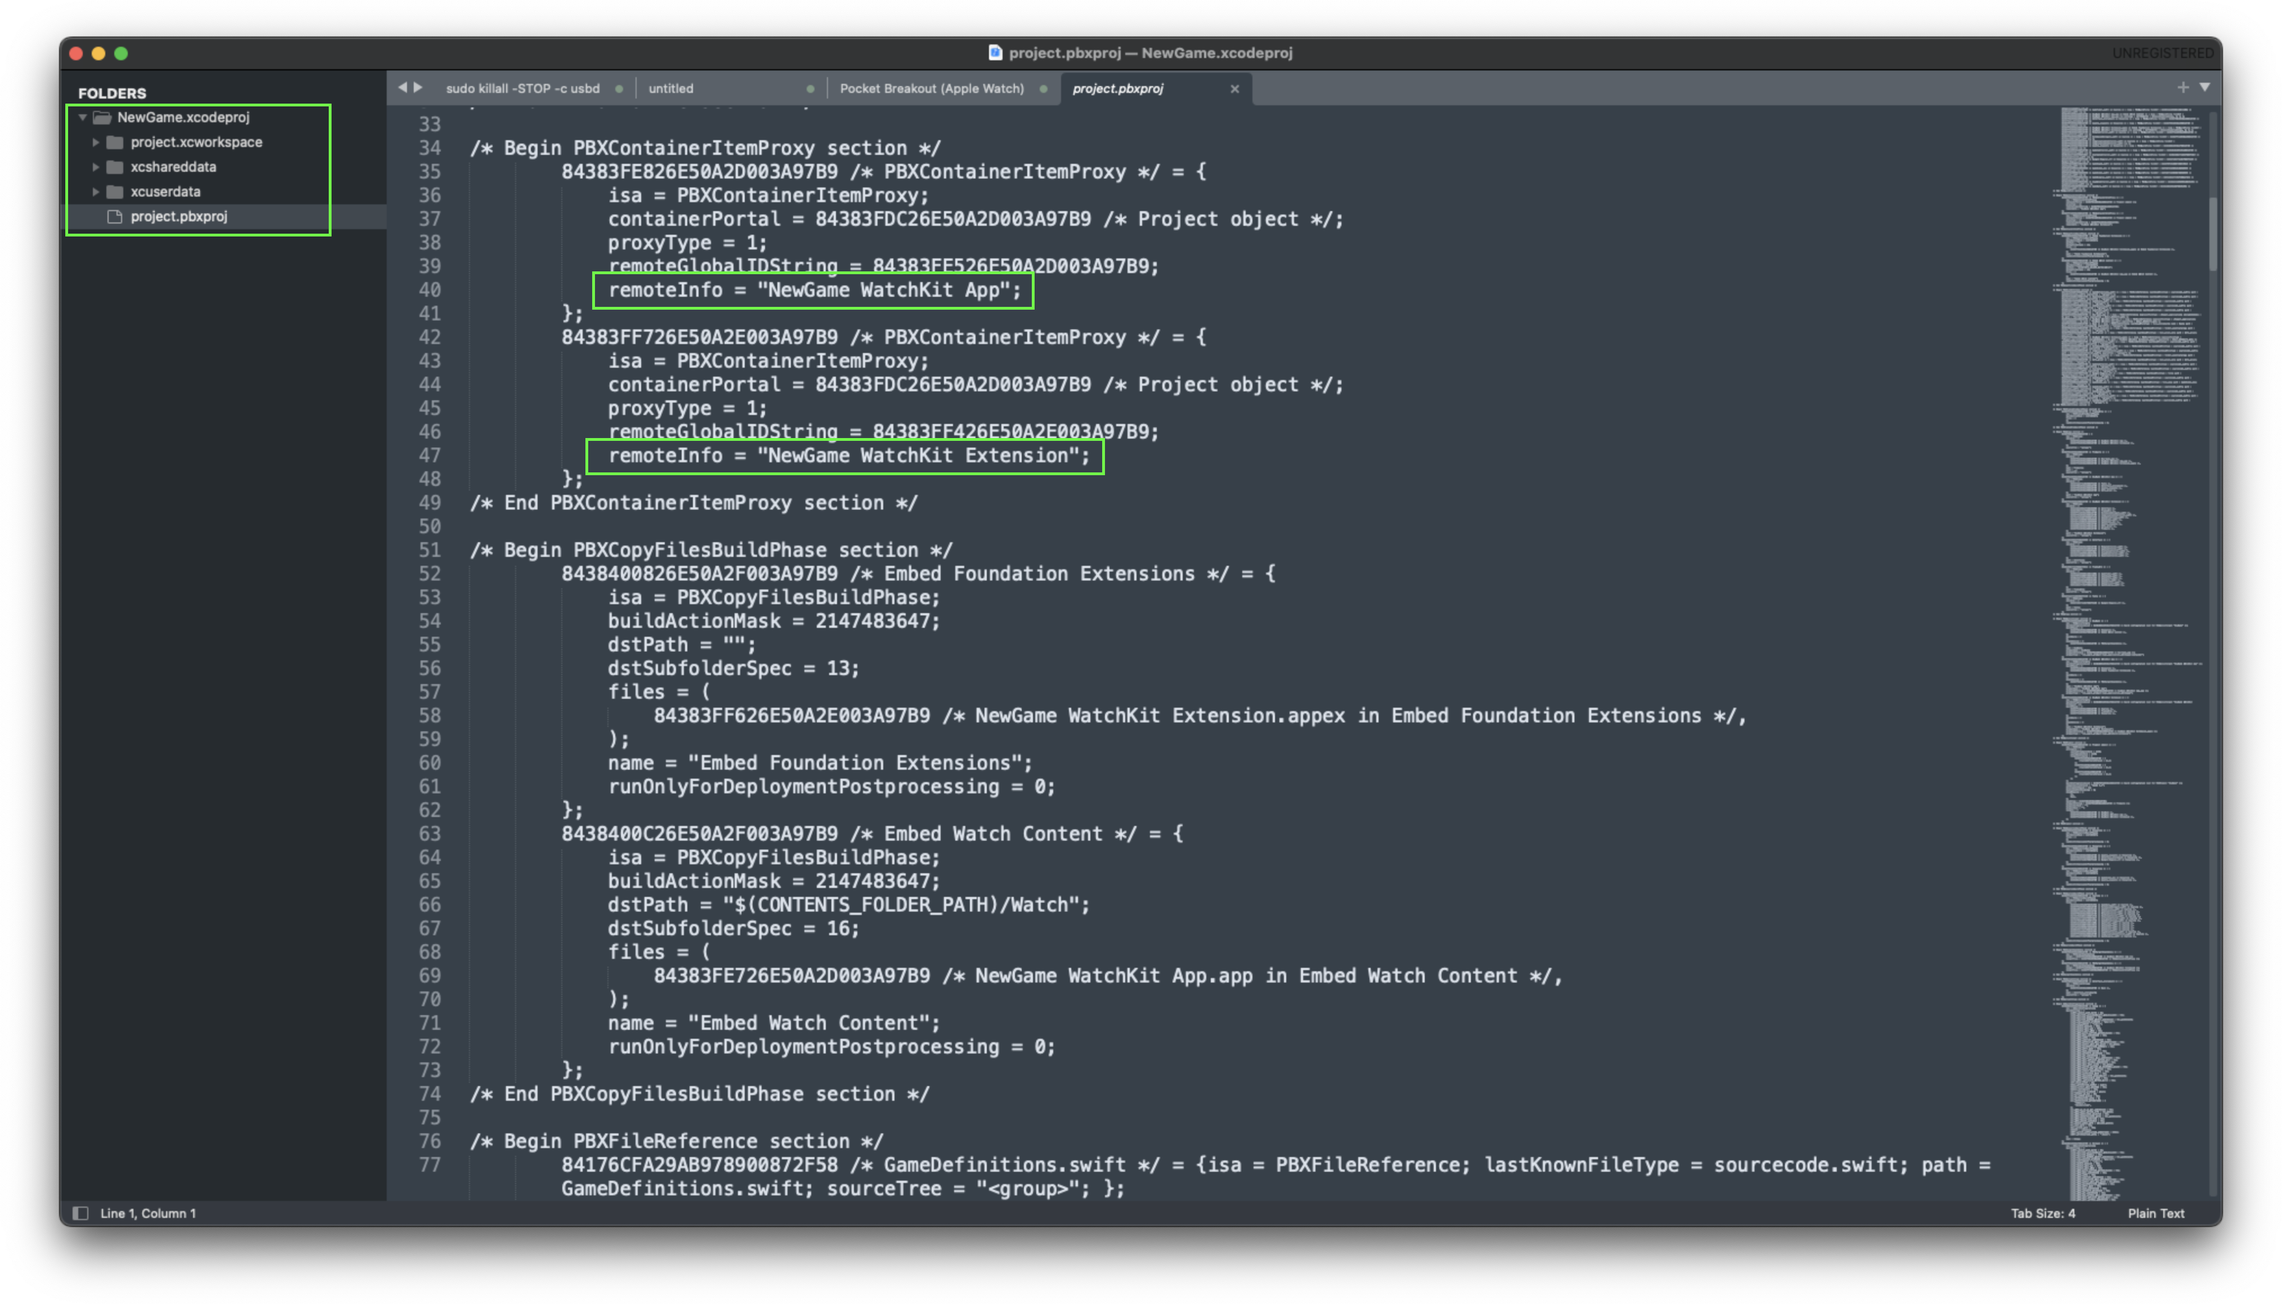Switch to the untitled tab
This screenshot has height=1304, width=2282.
[672, 88]
